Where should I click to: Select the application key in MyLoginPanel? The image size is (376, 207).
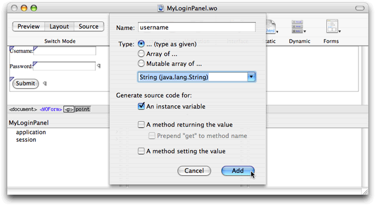click(x=31, y=132)
